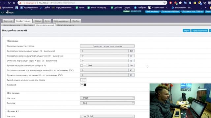Image resolution: width=211 pixels, height=118 pixels.
Task: Click the browser home icon
Action: click(14, 3)
